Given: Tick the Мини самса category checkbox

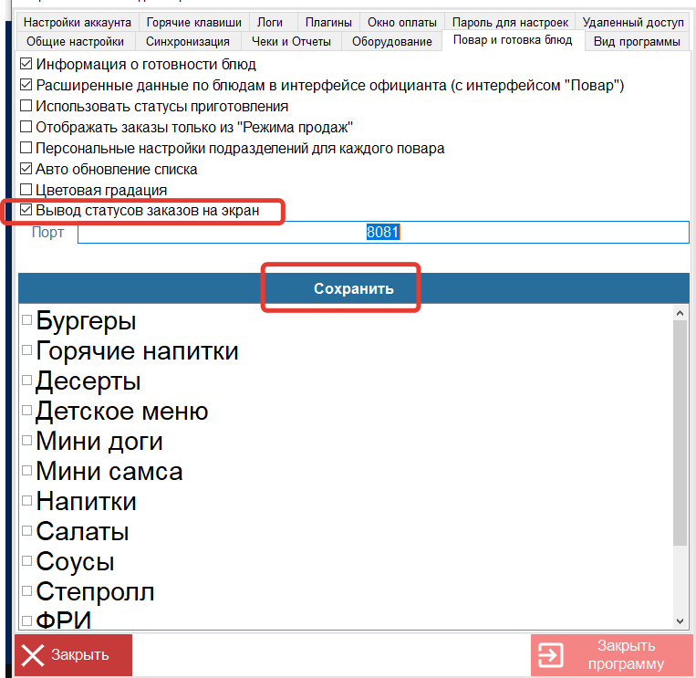Looking at the screenshot, I should (x=27, y=470).
